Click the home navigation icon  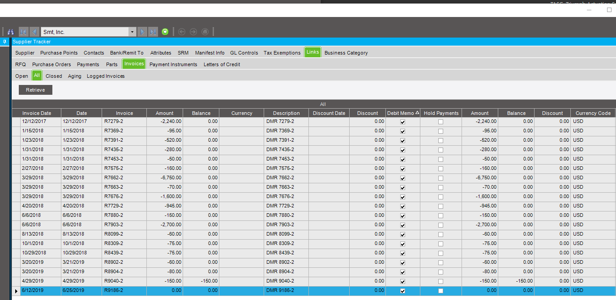click(x=205, y=32)
